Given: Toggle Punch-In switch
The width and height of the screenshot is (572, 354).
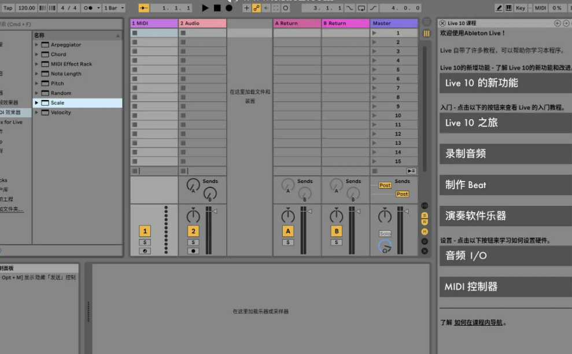Looking at the screenshot, I should pyautogui.click(x=349, y=8).
